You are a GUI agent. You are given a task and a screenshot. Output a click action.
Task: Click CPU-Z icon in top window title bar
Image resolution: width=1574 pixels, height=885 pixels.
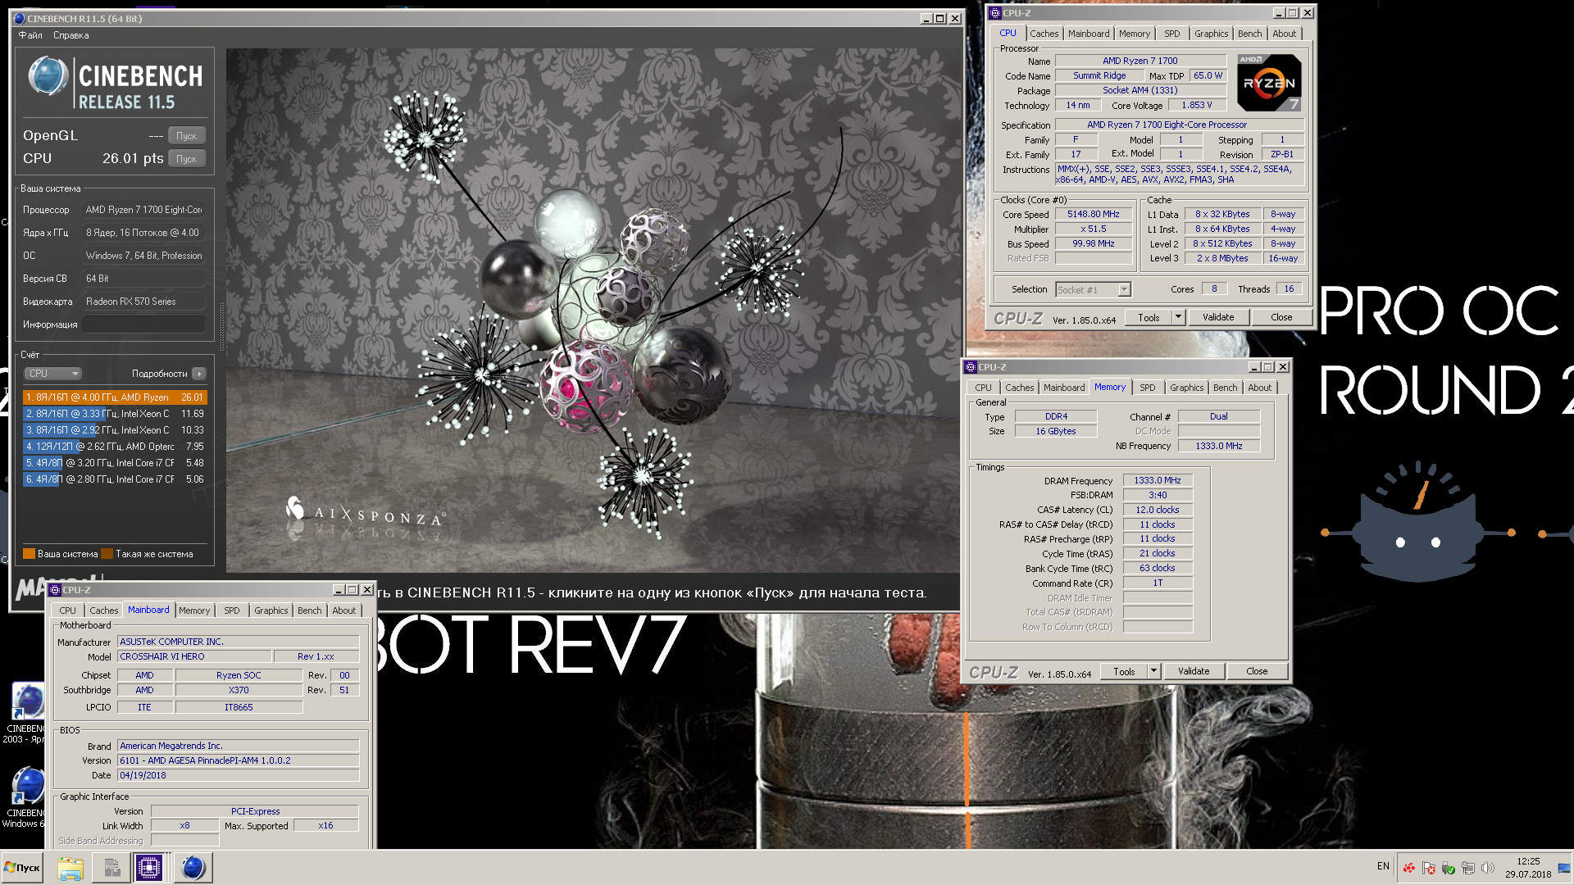995,13
